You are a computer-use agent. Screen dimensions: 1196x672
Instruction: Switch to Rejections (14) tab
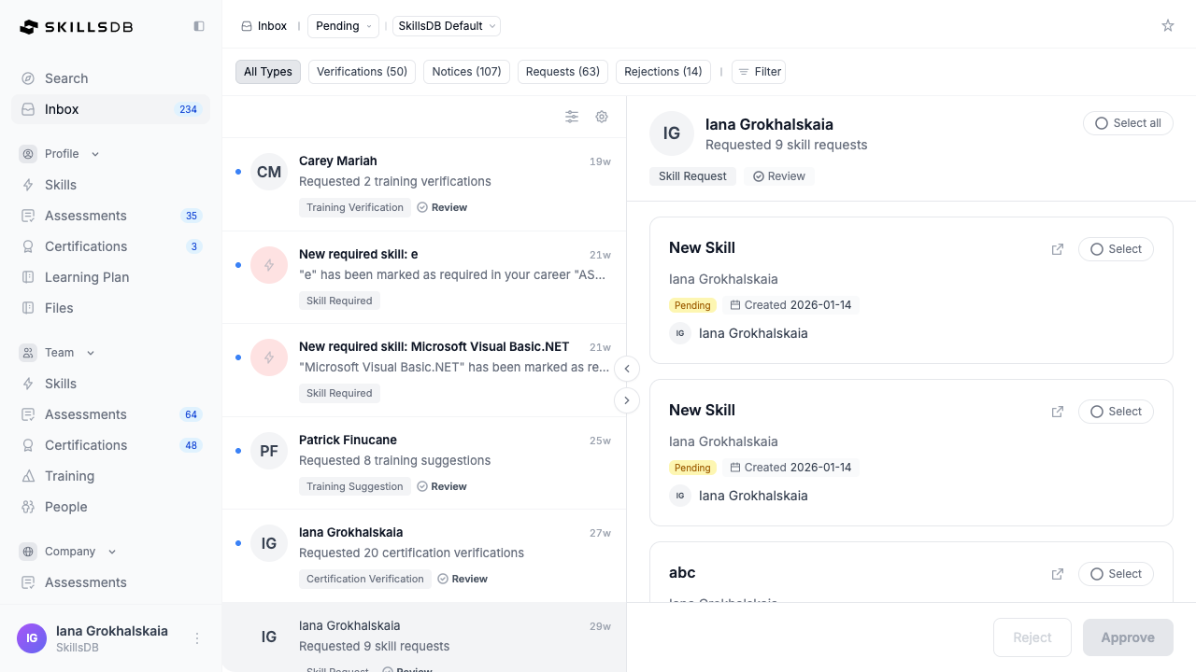[663, 72]
